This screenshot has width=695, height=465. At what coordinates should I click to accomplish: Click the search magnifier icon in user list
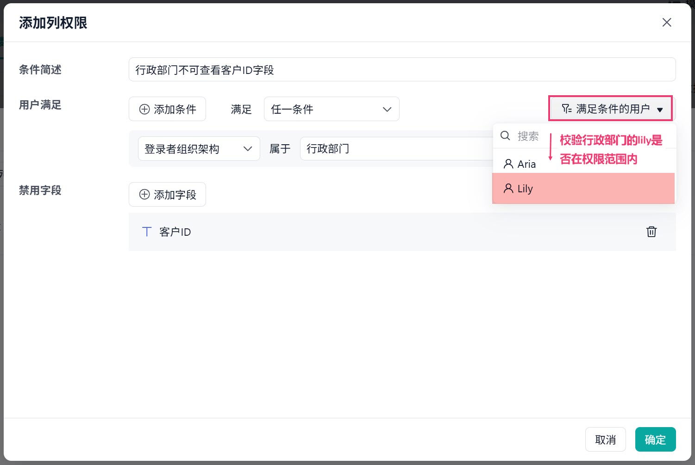pos(505,135)
